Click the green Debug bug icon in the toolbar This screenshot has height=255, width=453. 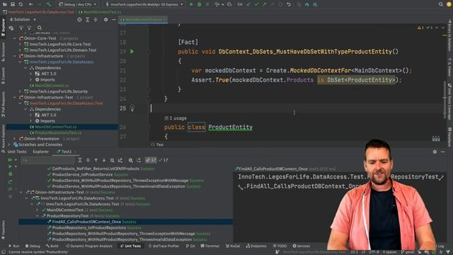pos(199,4)
